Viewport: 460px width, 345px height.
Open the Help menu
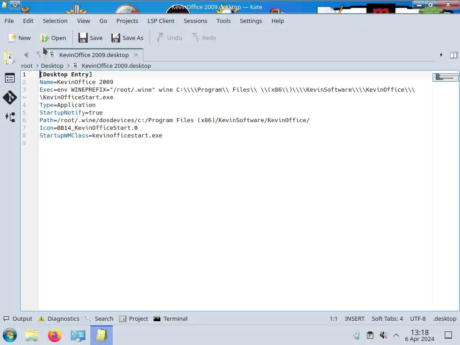pyautogui.click(x=278, y=21)
